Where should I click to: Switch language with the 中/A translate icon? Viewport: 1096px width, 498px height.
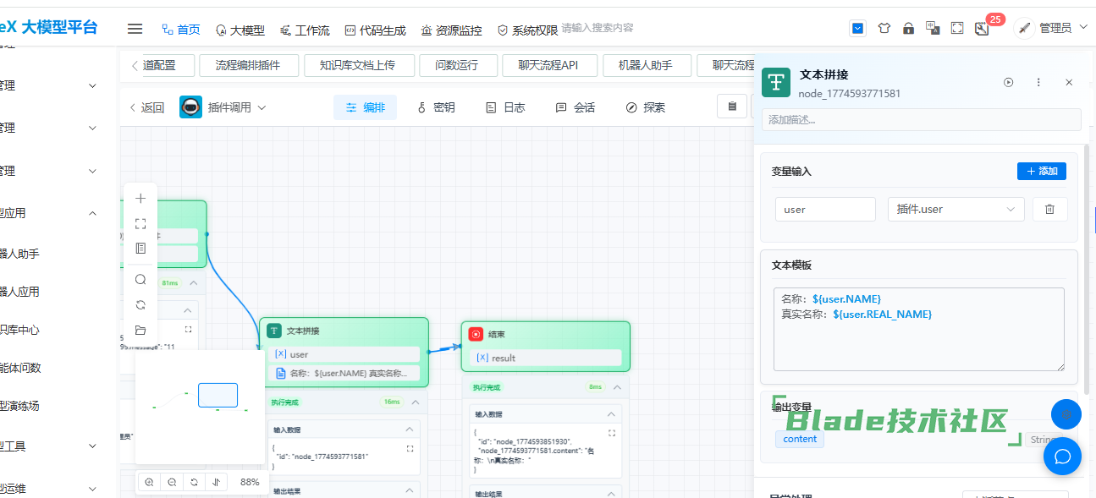[933, 29]
